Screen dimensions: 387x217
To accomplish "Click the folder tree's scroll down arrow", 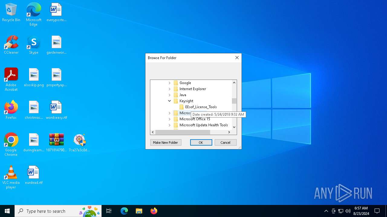I will pos(234,127).
